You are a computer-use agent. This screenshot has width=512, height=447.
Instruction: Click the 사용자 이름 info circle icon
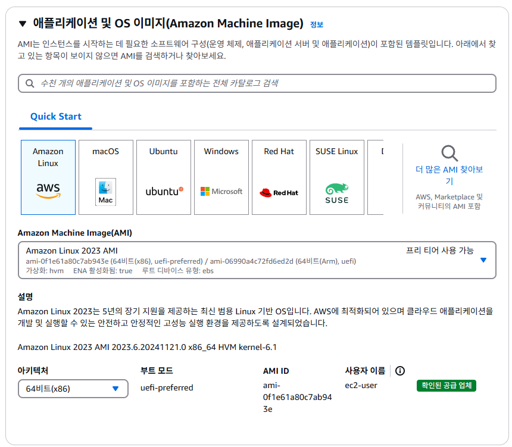tap(400, 371)
